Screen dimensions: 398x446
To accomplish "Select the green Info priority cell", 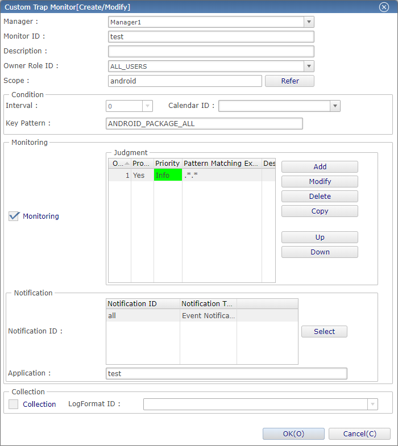I will tap(168, 175).
